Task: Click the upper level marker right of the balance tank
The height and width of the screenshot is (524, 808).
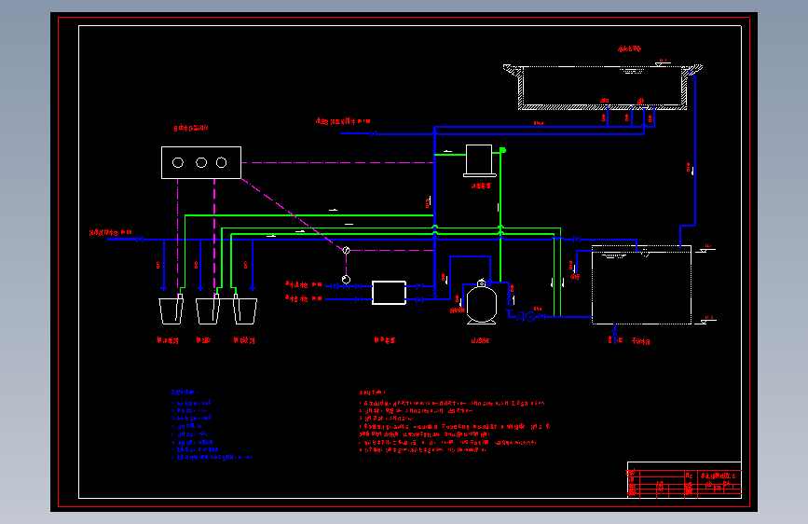Action: point(706,249)
